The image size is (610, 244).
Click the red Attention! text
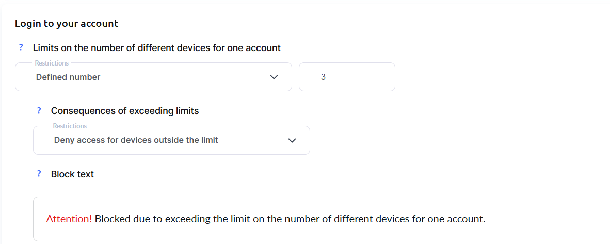[x=69, y=219]
